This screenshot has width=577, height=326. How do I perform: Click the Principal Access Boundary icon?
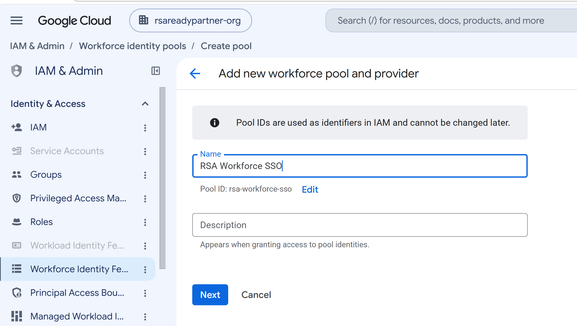[x=17, y=293]
